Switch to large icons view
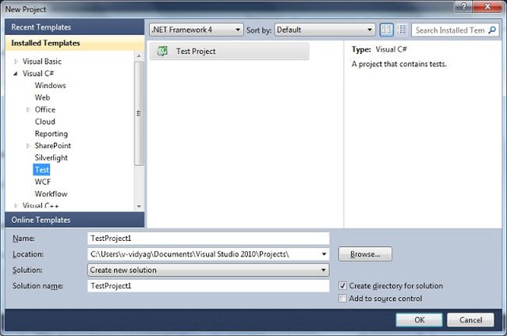 [x=386, y=30]
